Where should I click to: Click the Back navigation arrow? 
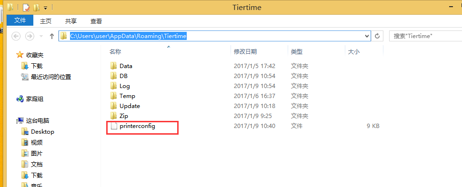click(x=16, y=36)
